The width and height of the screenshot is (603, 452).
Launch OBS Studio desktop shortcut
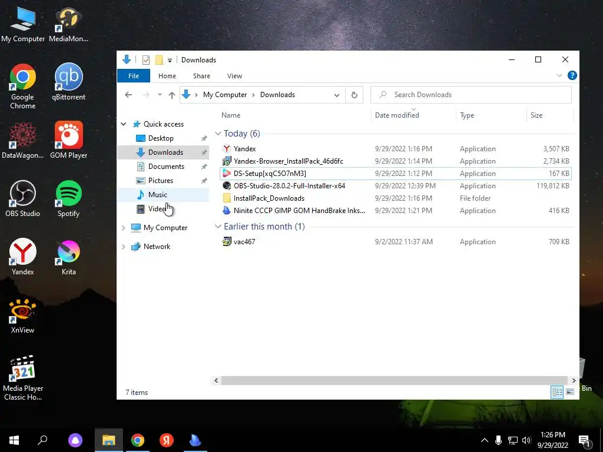coord(23,199)
